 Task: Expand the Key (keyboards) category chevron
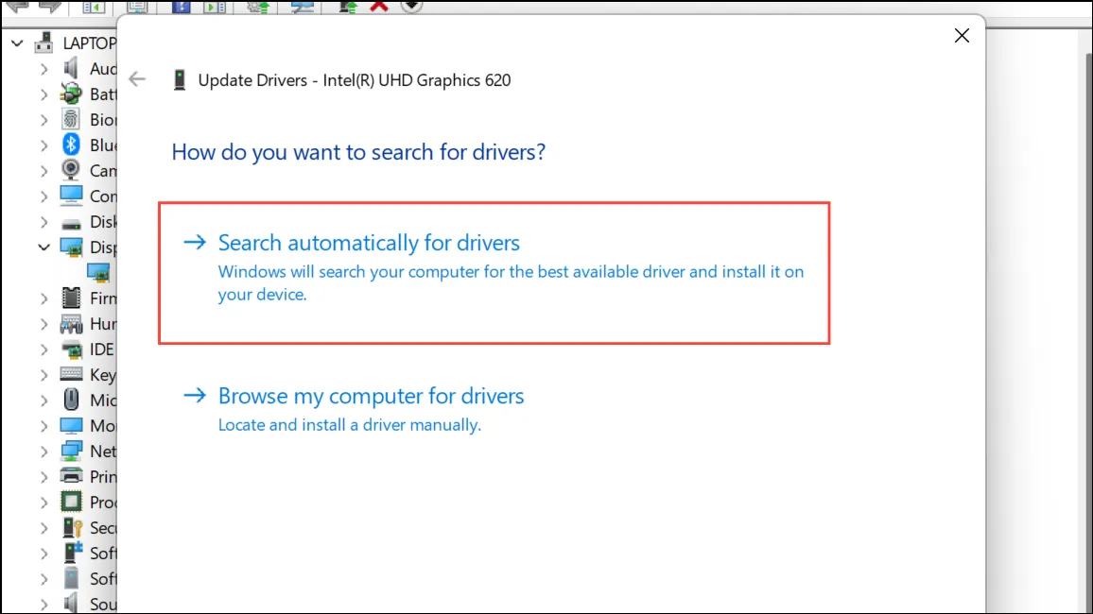click(43, 375)
